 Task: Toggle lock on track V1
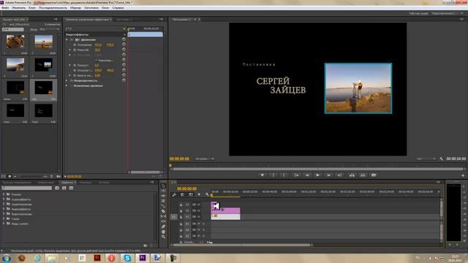pos(181,217)
